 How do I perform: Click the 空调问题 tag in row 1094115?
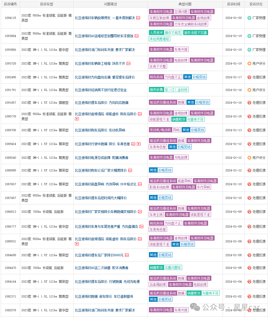click(181, 12)
